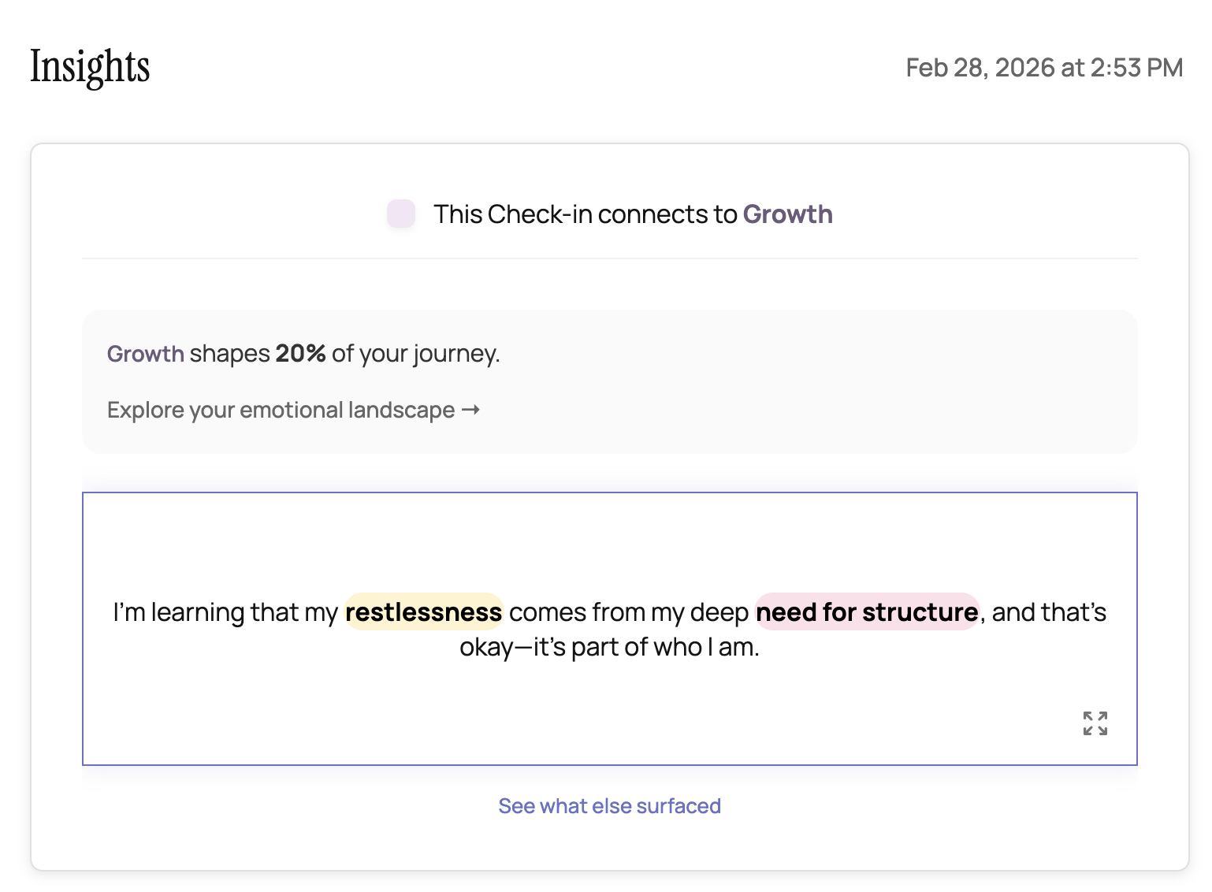
Task: Click 'Growth' in 'Growth shapes 20%' line
Action: [x=146, y=354]
